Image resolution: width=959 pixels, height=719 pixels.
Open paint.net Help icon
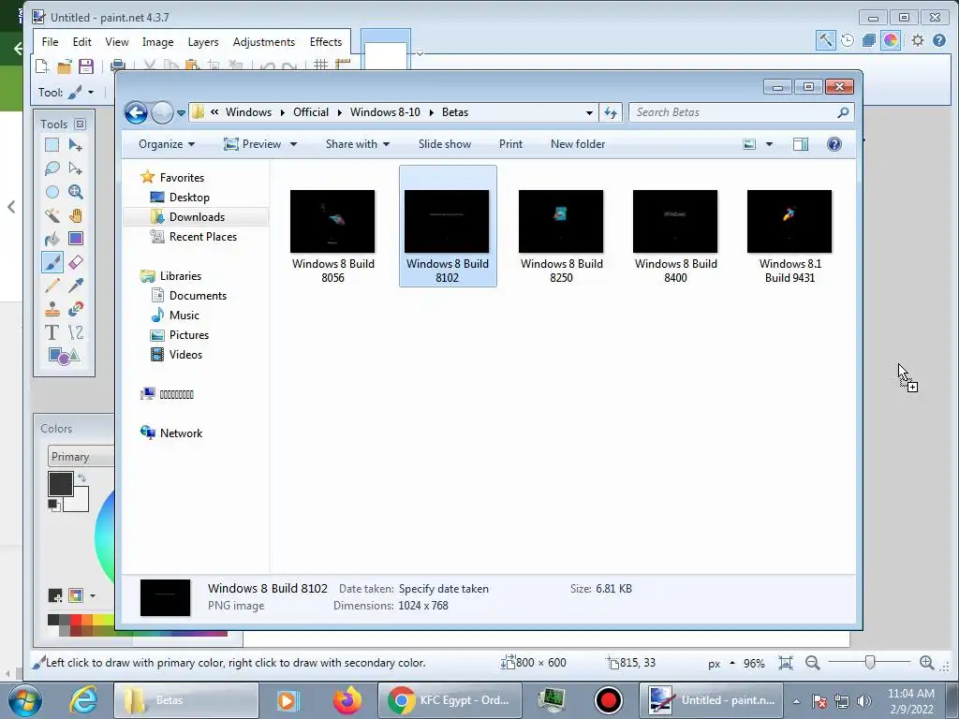(939, 40)
